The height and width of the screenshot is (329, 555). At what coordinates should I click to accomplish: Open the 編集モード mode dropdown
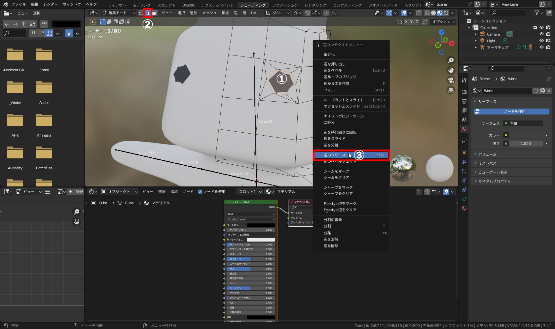click(119, 13)
